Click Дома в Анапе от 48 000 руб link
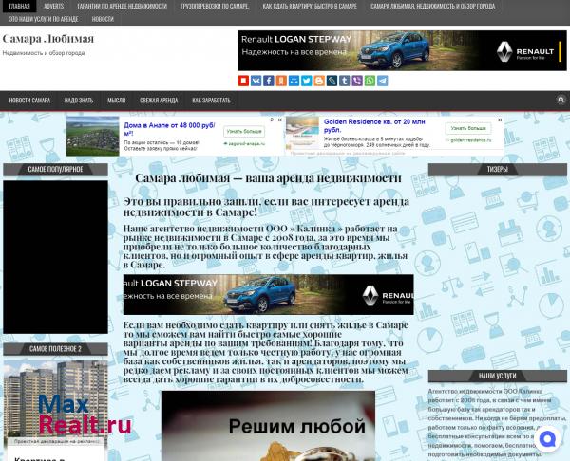This screenshot has height=461, width=570. click(169, 129)
